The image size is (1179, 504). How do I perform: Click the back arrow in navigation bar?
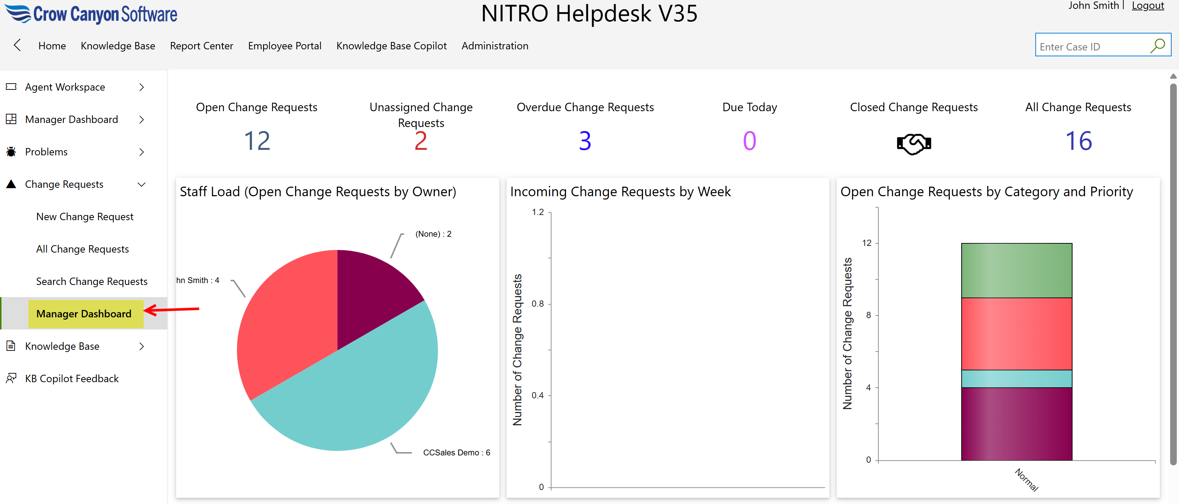[x=17, y=45]
